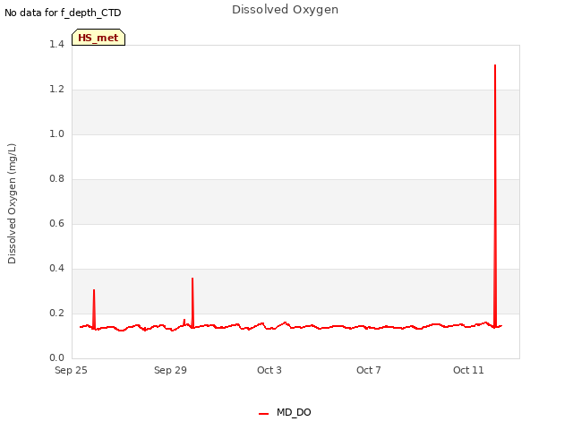Click the tall spike peak after Oct 11
This screenshot has height=430, width=573.
(x=495, y=65)
